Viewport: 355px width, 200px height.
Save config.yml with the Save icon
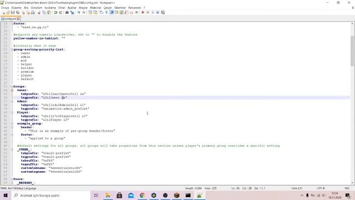pyautogui.click(x=13, y=12)
